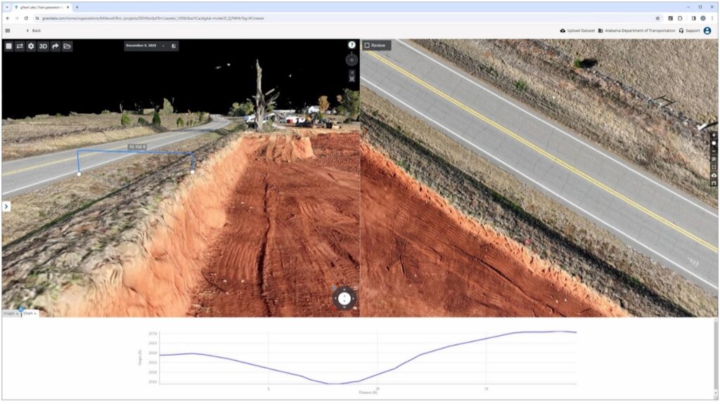The height and width of the screenshot is (404, 720).
Task: Toggle fullscreen on the photo panel
Action: click(714, 167)
